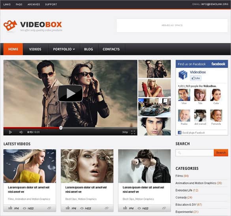Click the info@demolink.org email link
231x216 pixels.
click(215, 4)
